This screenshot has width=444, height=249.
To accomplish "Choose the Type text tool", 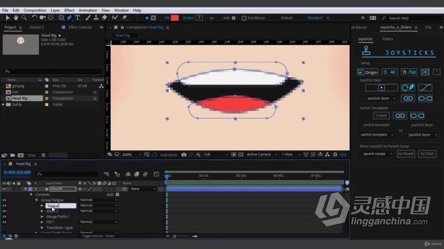I will pyautogui.click(x=78, y=18).
